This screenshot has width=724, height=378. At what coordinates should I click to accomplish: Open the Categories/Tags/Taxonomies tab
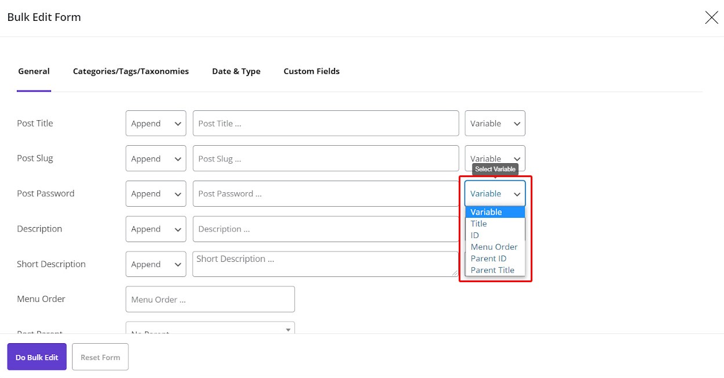(x=131, y=71)
